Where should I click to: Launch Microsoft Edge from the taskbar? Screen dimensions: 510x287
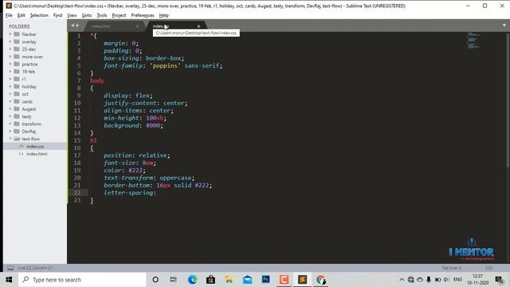tap(192, 280)
